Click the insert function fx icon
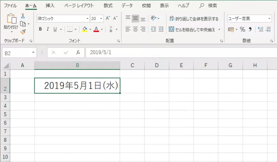 [x=78, y=53]
